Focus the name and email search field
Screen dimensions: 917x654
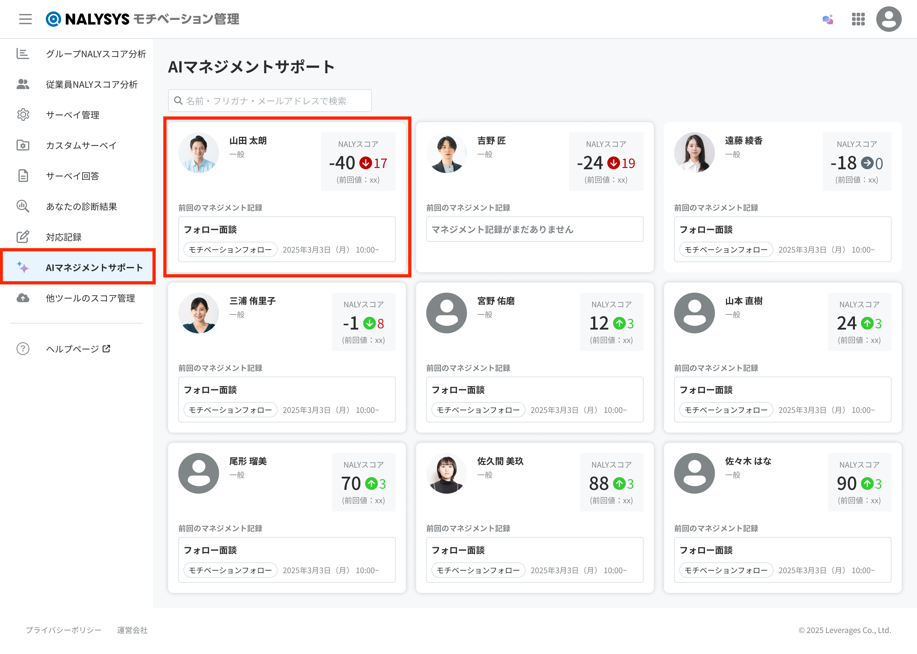click(270, 101)
